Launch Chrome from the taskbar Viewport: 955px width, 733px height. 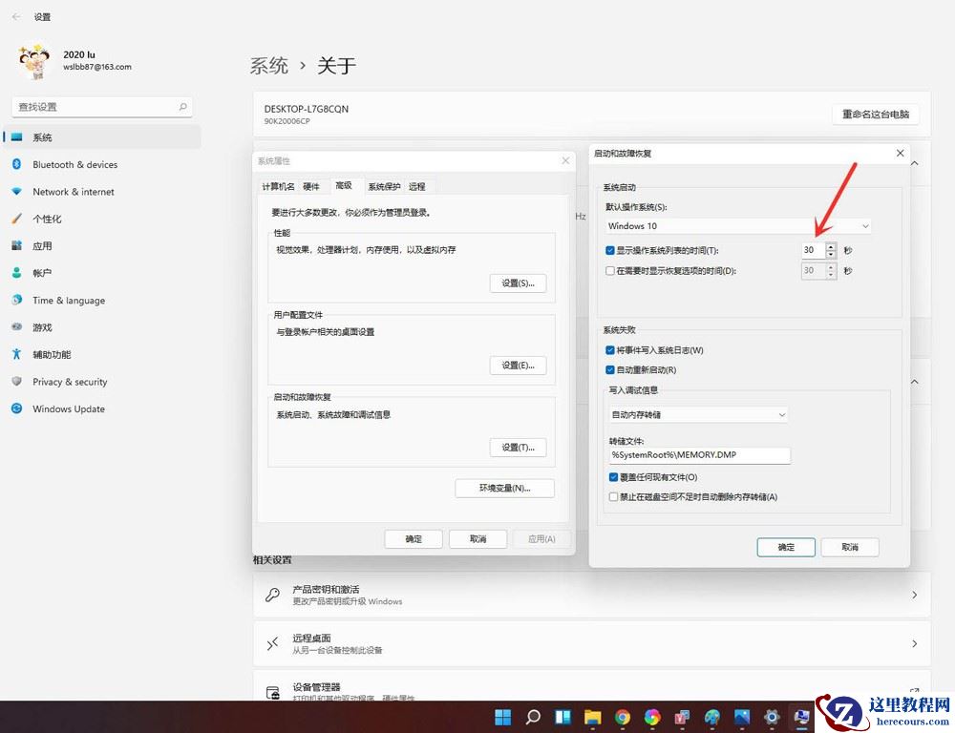click(623, 716)
